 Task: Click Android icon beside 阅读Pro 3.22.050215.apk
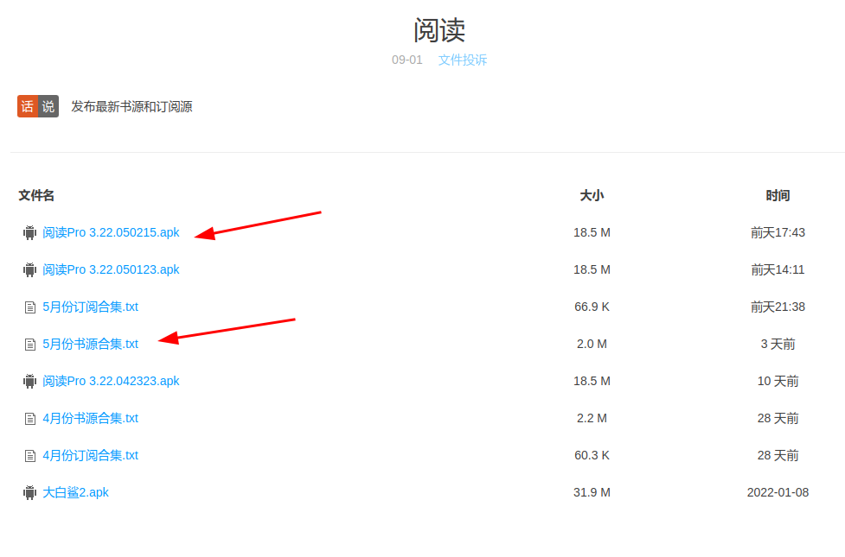pyautogui.click(x=30, y=232)
